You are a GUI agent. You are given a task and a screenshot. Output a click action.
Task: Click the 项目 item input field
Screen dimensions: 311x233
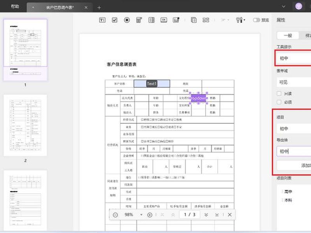click(294, 129)
